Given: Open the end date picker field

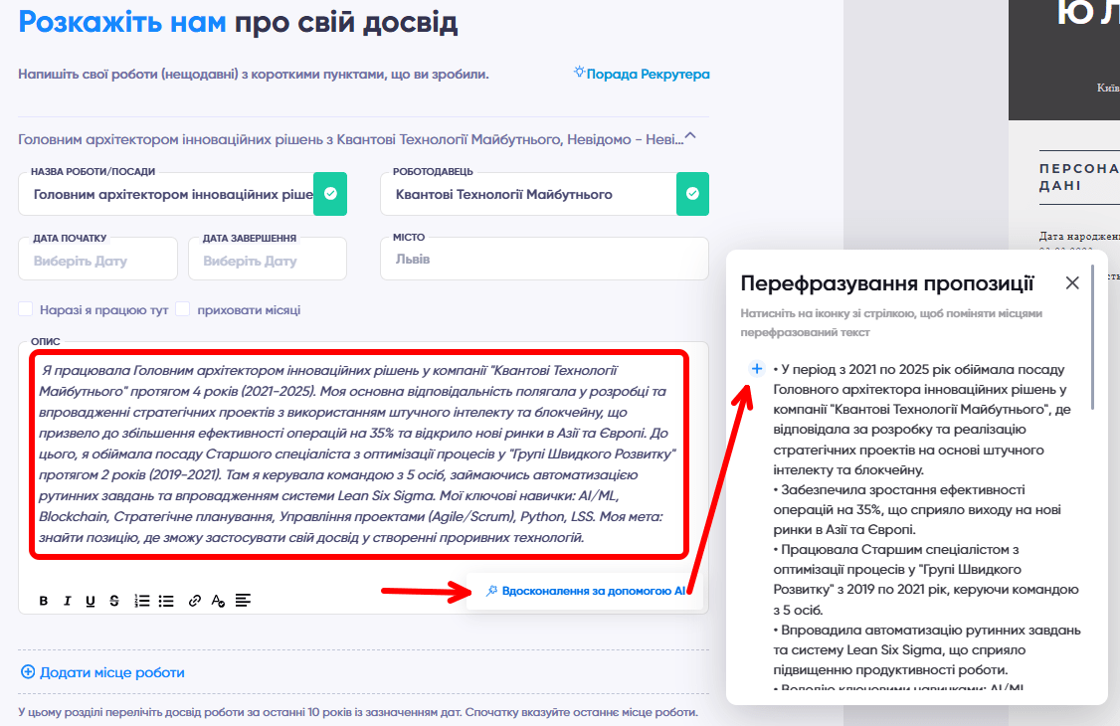Looking at the screenshot, I should click(x=267, y=261).
